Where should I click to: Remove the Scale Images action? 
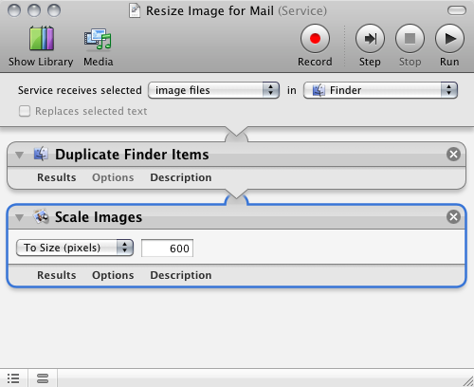point(453,217)
